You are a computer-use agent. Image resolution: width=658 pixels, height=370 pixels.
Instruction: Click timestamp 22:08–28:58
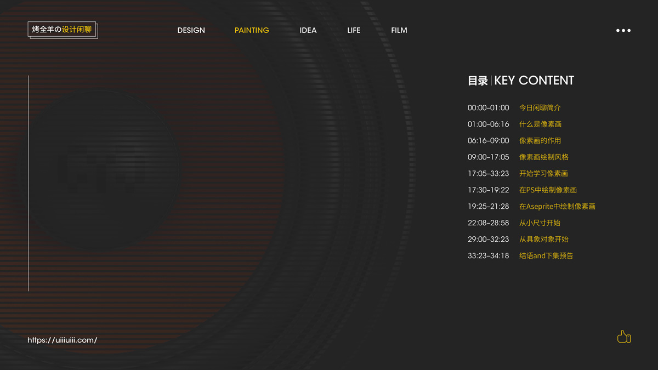488,223
